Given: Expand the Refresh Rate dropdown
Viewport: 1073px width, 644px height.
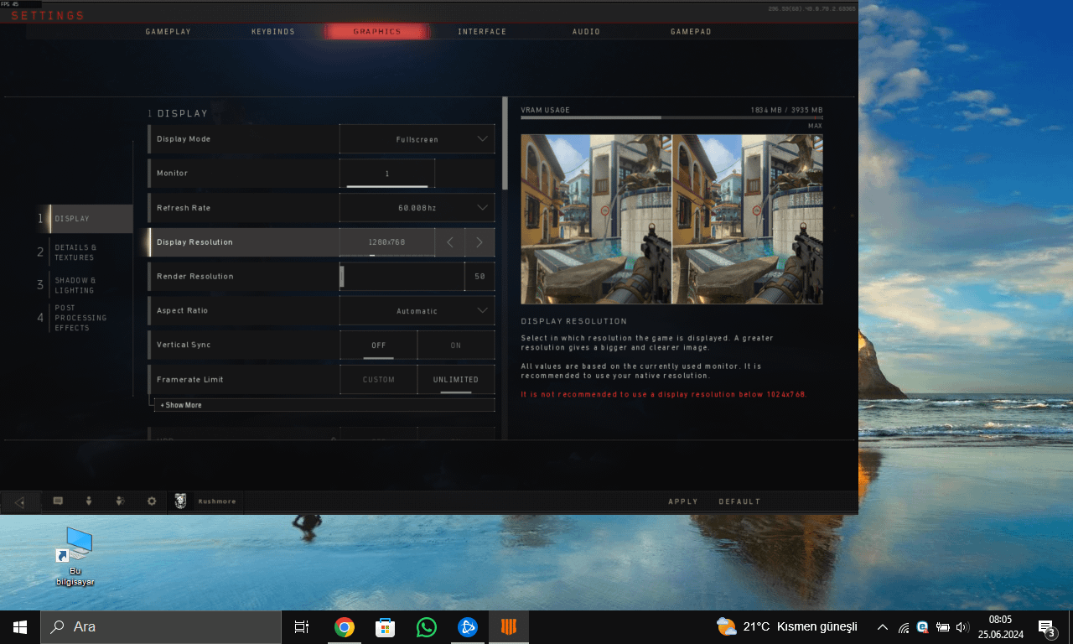Looking at the screenshot, I should click(417, 208).
